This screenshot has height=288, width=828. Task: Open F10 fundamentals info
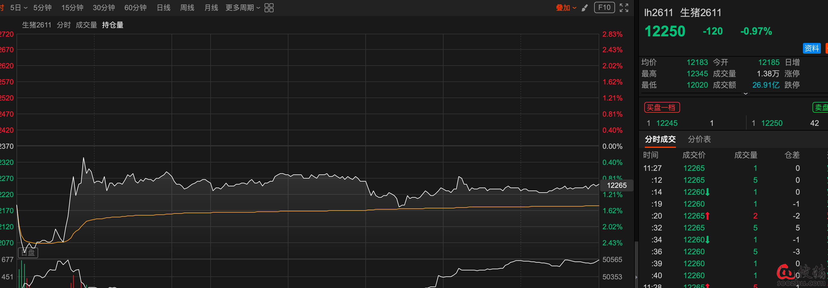(604, 7)
